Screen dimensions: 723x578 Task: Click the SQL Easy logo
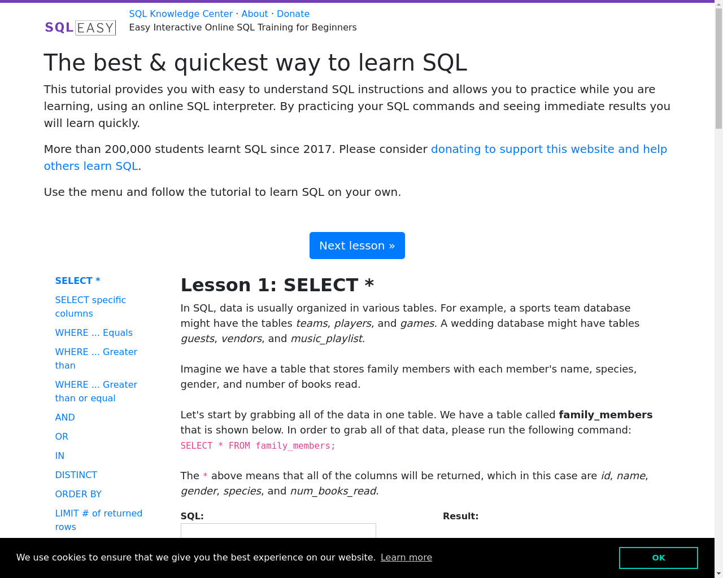click(80, 28)
